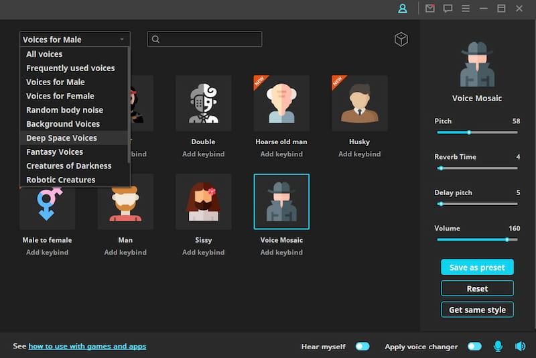
Task: Click the voice search field
Action: click(x=204, y=39)
